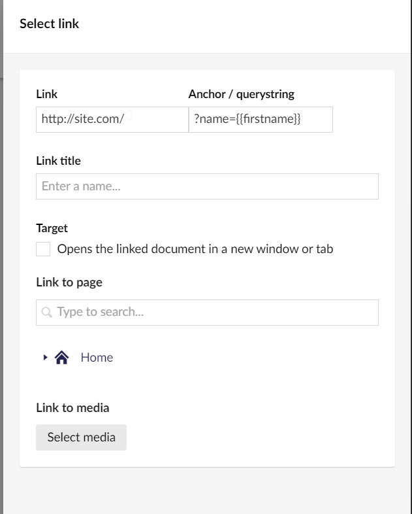
Task: Click the magnifier icon in search box
Action: (x=47, y=312)
